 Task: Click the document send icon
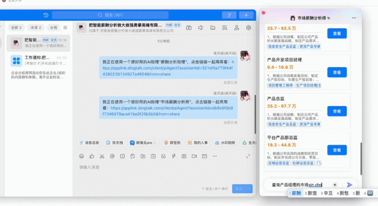coord(133,156)
